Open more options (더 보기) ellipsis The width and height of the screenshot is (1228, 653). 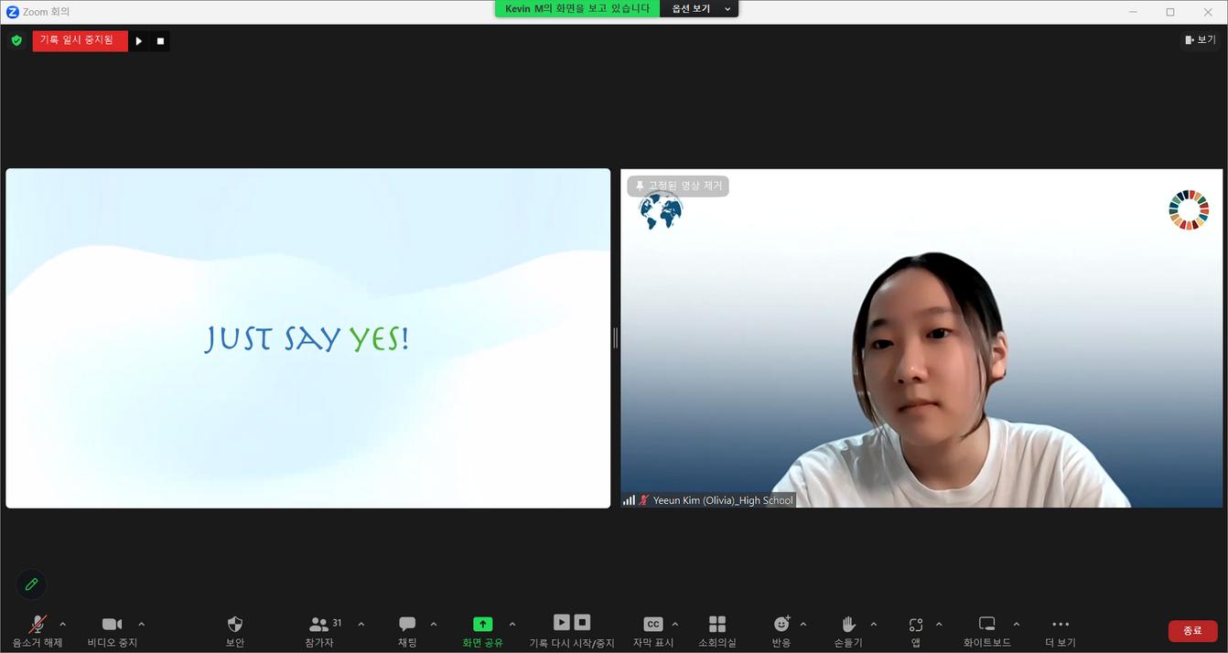point(1061,631)
